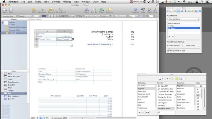The image size is (212, 119).
Task: Choose Ledger table style
Action: [x=11, y=91]
